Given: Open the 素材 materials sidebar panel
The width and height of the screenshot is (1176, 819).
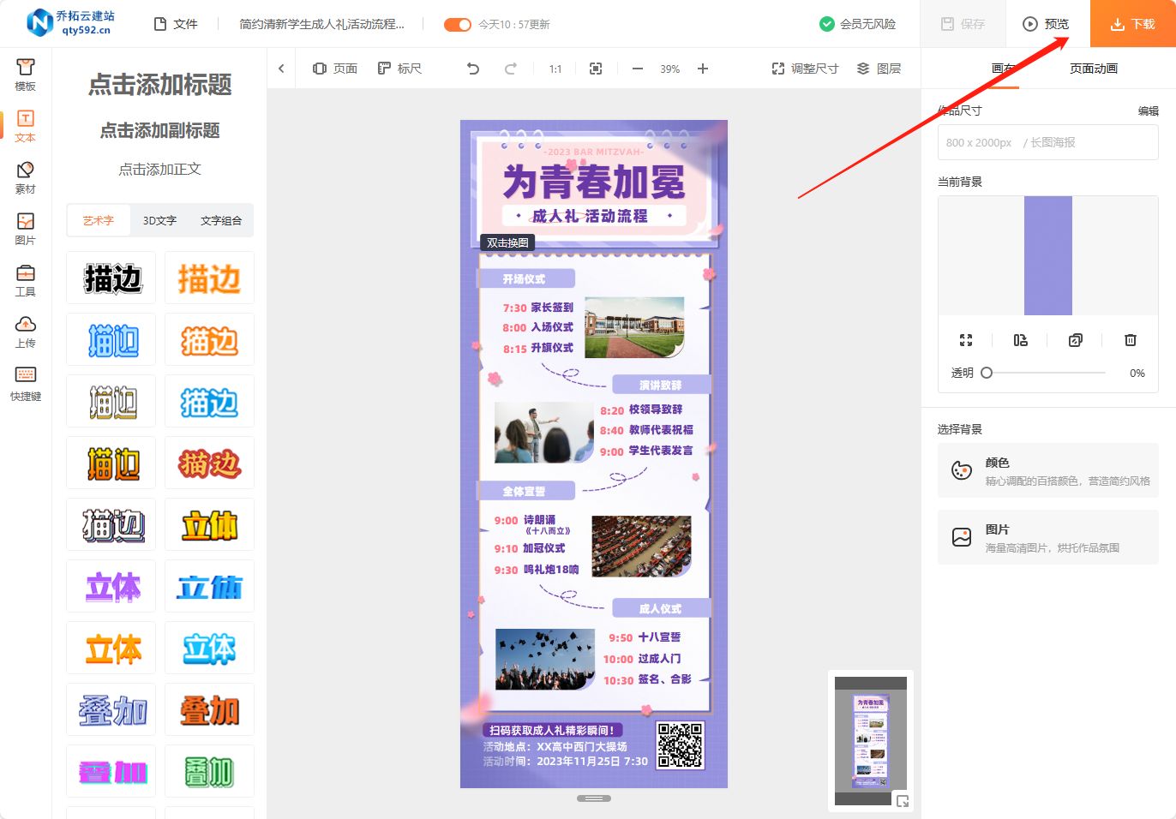Looking at the screenshot, I should point(26,178).
